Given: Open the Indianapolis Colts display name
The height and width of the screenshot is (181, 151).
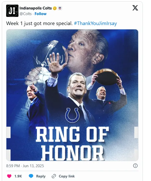Looking at the screenshot, I should [36, 8].
